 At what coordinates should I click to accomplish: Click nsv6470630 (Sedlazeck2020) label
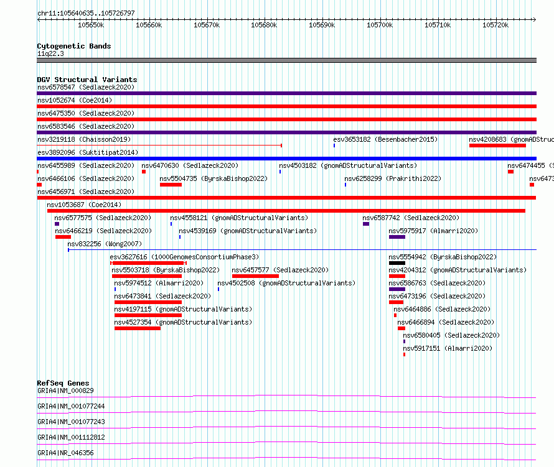190,165
